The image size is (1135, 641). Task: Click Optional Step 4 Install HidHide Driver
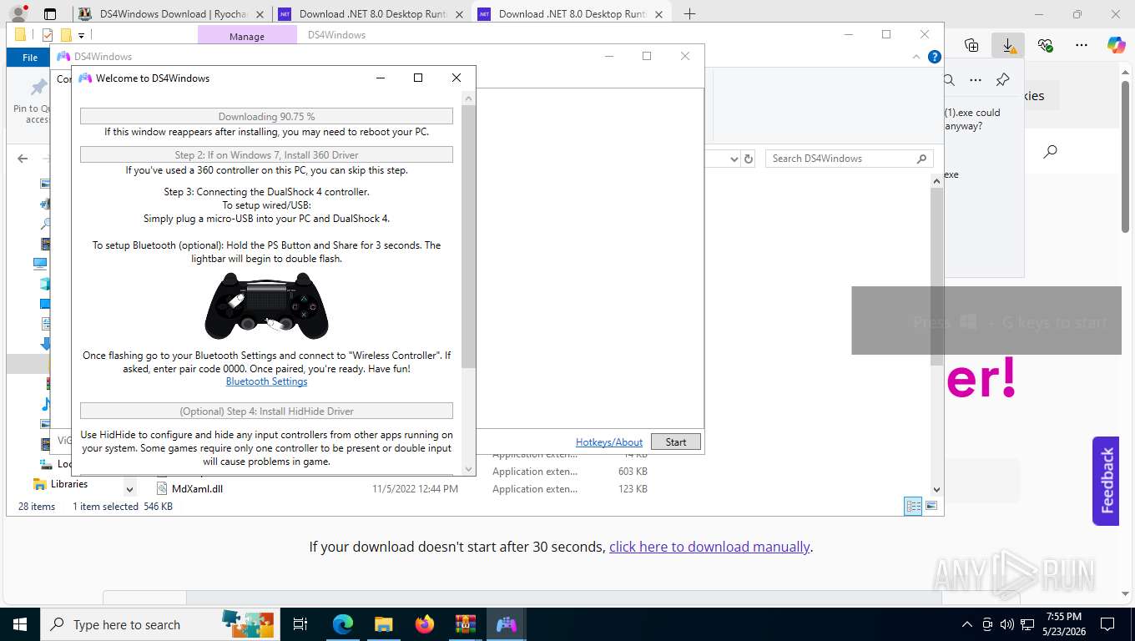click(266, 411)
